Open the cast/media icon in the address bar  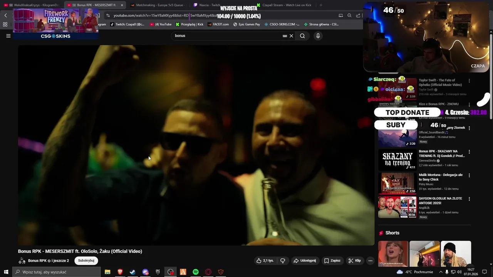340,15
